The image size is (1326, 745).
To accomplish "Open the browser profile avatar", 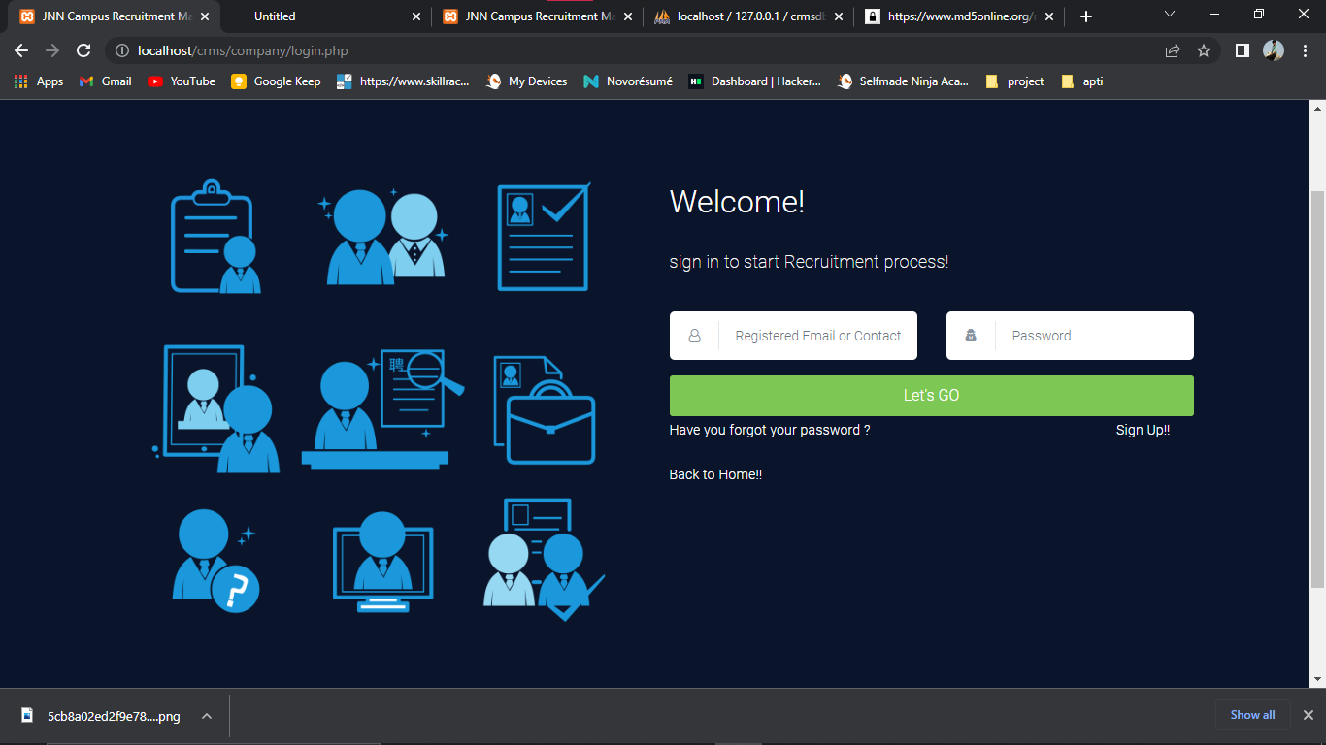I will (1274, 50).
